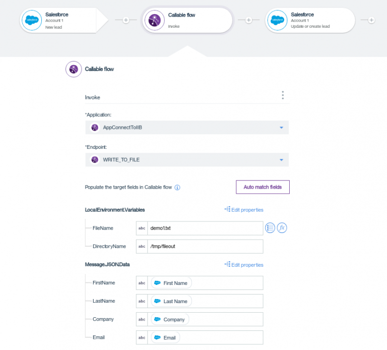Click the abc type icon for DirectoryName
387x350 pixels.
(142, 247)
